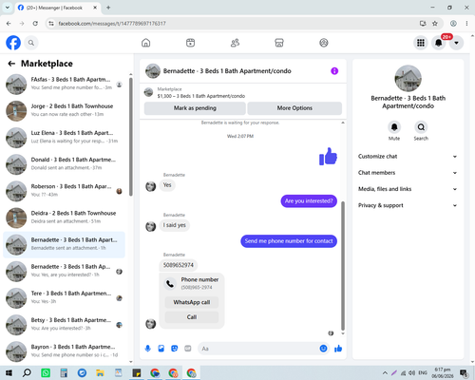Select the Messenger Facebook browser tab
This screenshot has width=475, height=380.
tap(58, 8)
